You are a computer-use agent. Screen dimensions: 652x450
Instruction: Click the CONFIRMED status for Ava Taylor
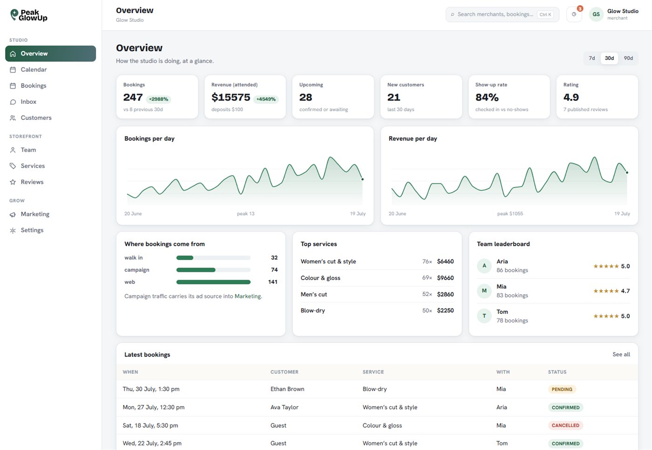[x=565, y=408]
